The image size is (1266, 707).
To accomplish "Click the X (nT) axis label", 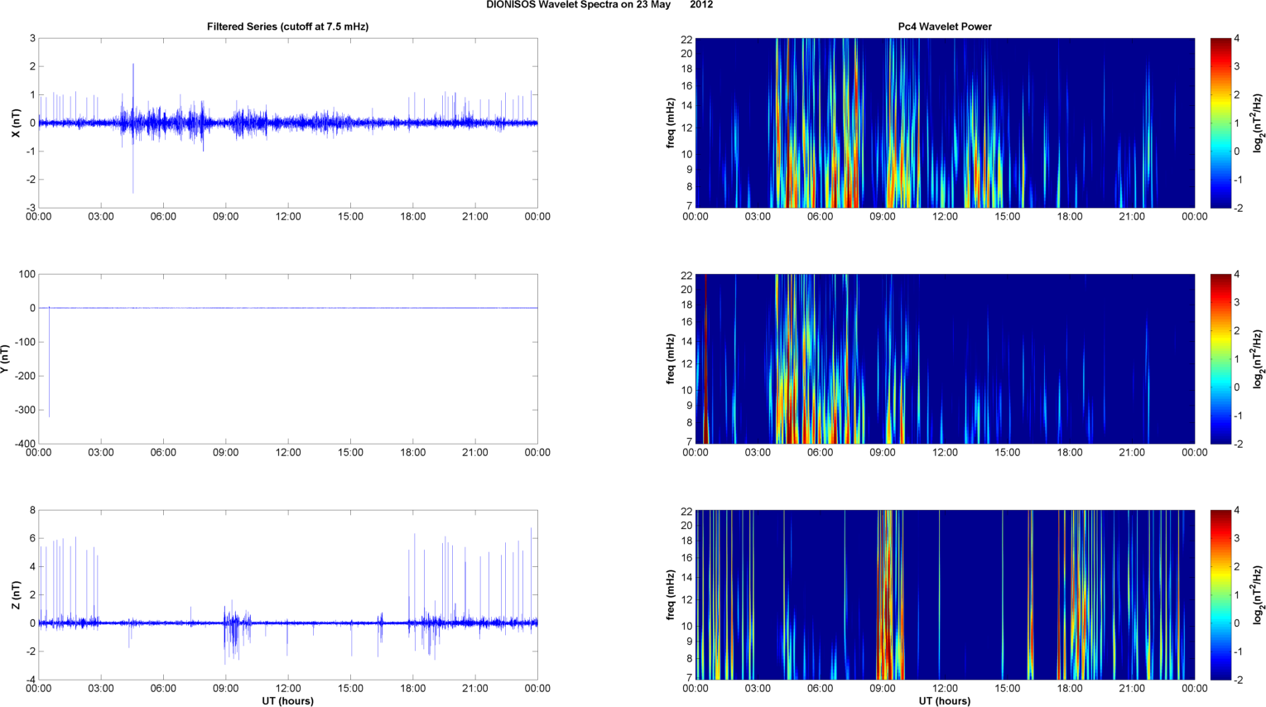I will tap(16, 123).
